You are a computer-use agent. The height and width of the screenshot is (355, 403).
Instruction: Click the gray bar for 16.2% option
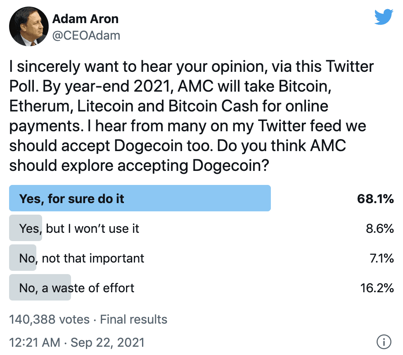click(40, 287)
